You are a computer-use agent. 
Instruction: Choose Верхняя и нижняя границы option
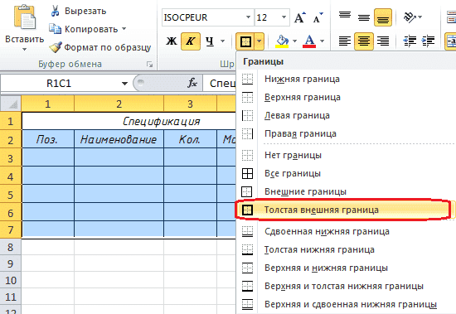(346, 268)
